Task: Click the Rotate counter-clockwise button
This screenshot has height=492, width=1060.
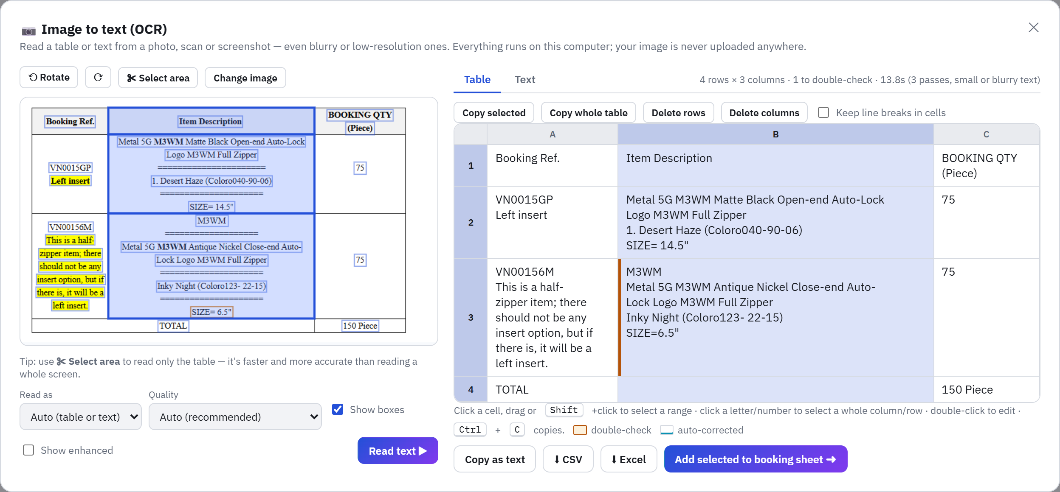Action: pyautogui.click(x=49, y=78)
